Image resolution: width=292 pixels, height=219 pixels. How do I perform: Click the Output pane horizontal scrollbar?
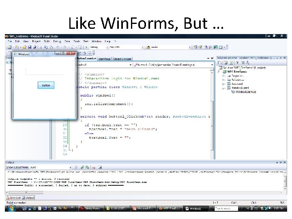[144, 193]
